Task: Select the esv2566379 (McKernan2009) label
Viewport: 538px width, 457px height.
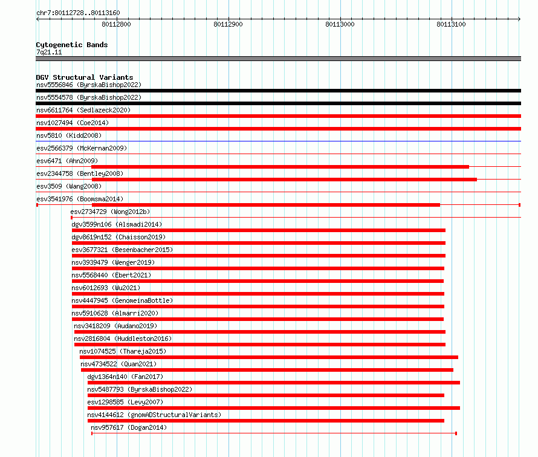Action: 82,148
